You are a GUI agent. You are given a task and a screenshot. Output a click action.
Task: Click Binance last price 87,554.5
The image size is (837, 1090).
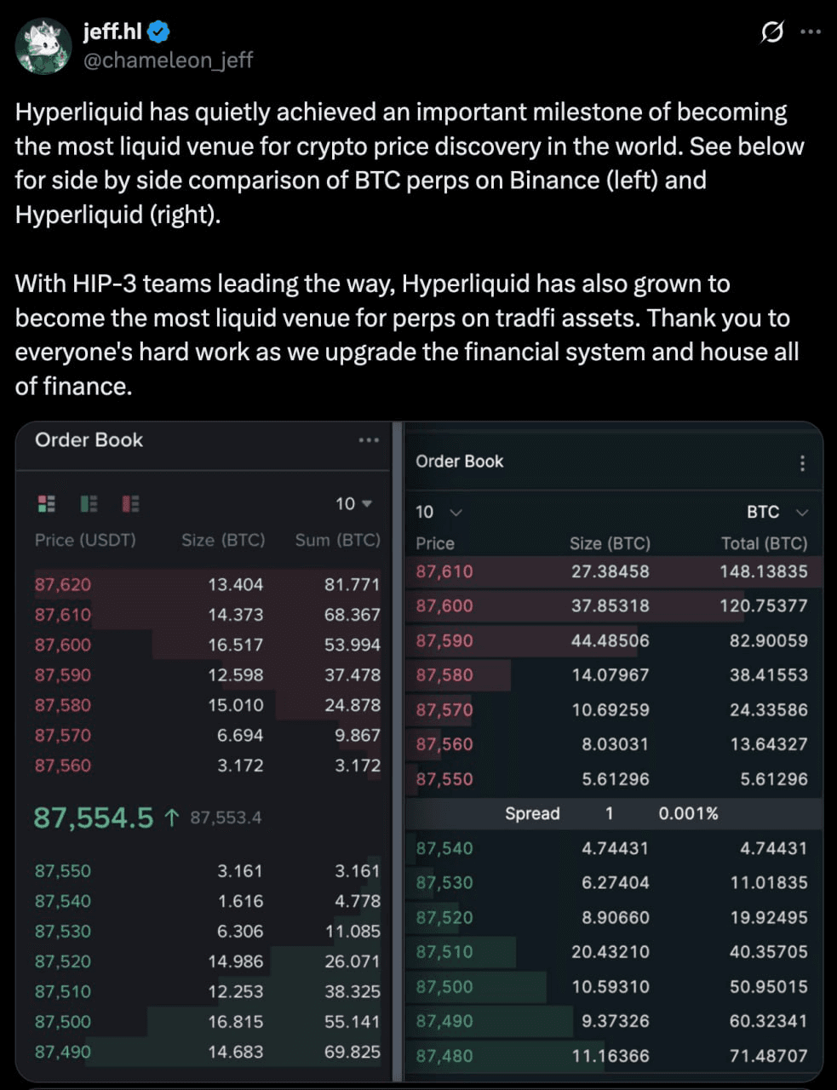tap(94, 817)
